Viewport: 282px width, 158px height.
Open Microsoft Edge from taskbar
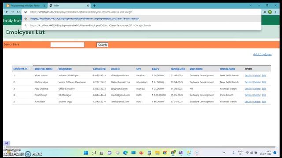[x=125, y=153]
